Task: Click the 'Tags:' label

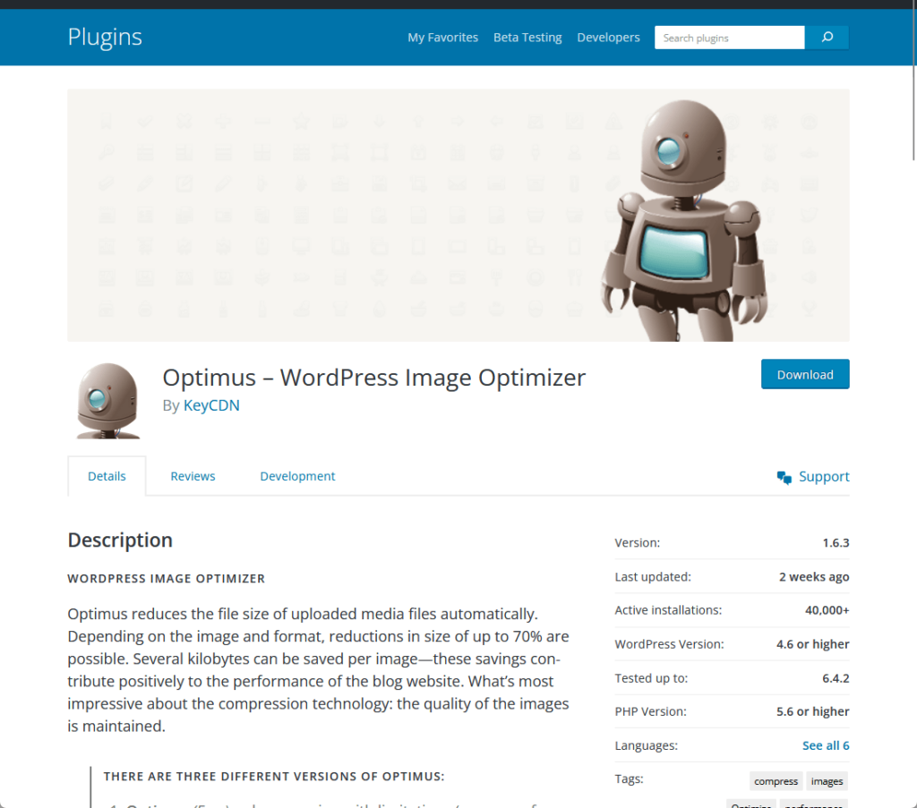Action: tap(629, 778)
